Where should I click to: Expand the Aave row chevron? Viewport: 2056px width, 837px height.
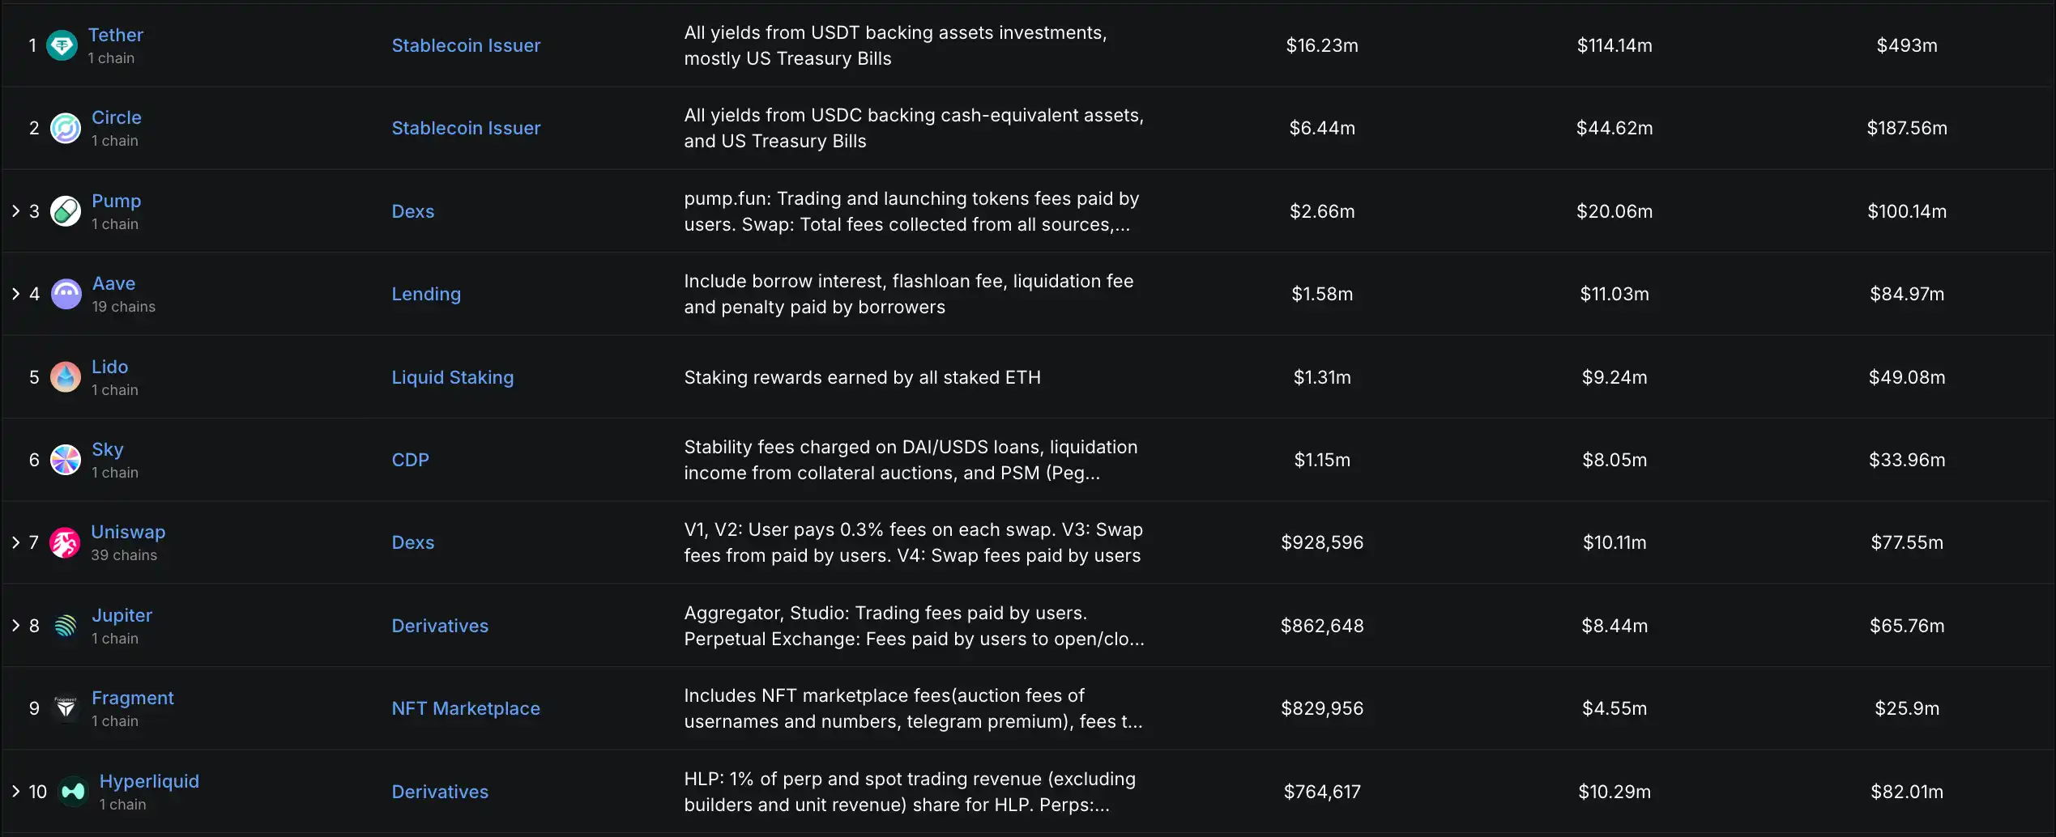pos(15,294)
